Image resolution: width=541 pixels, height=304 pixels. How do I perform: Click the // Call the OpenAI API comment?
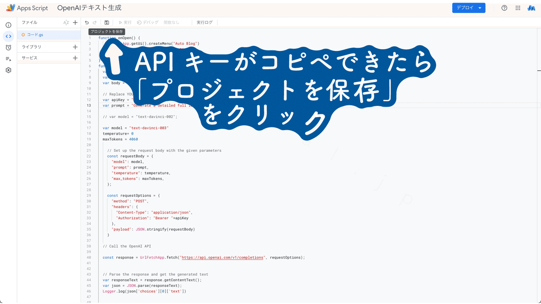point(127,246)
